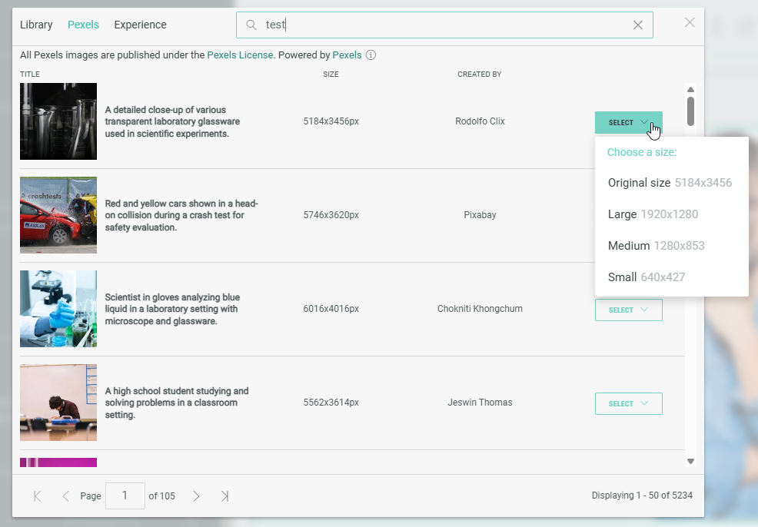Click the page number input field

pos(124,496)
